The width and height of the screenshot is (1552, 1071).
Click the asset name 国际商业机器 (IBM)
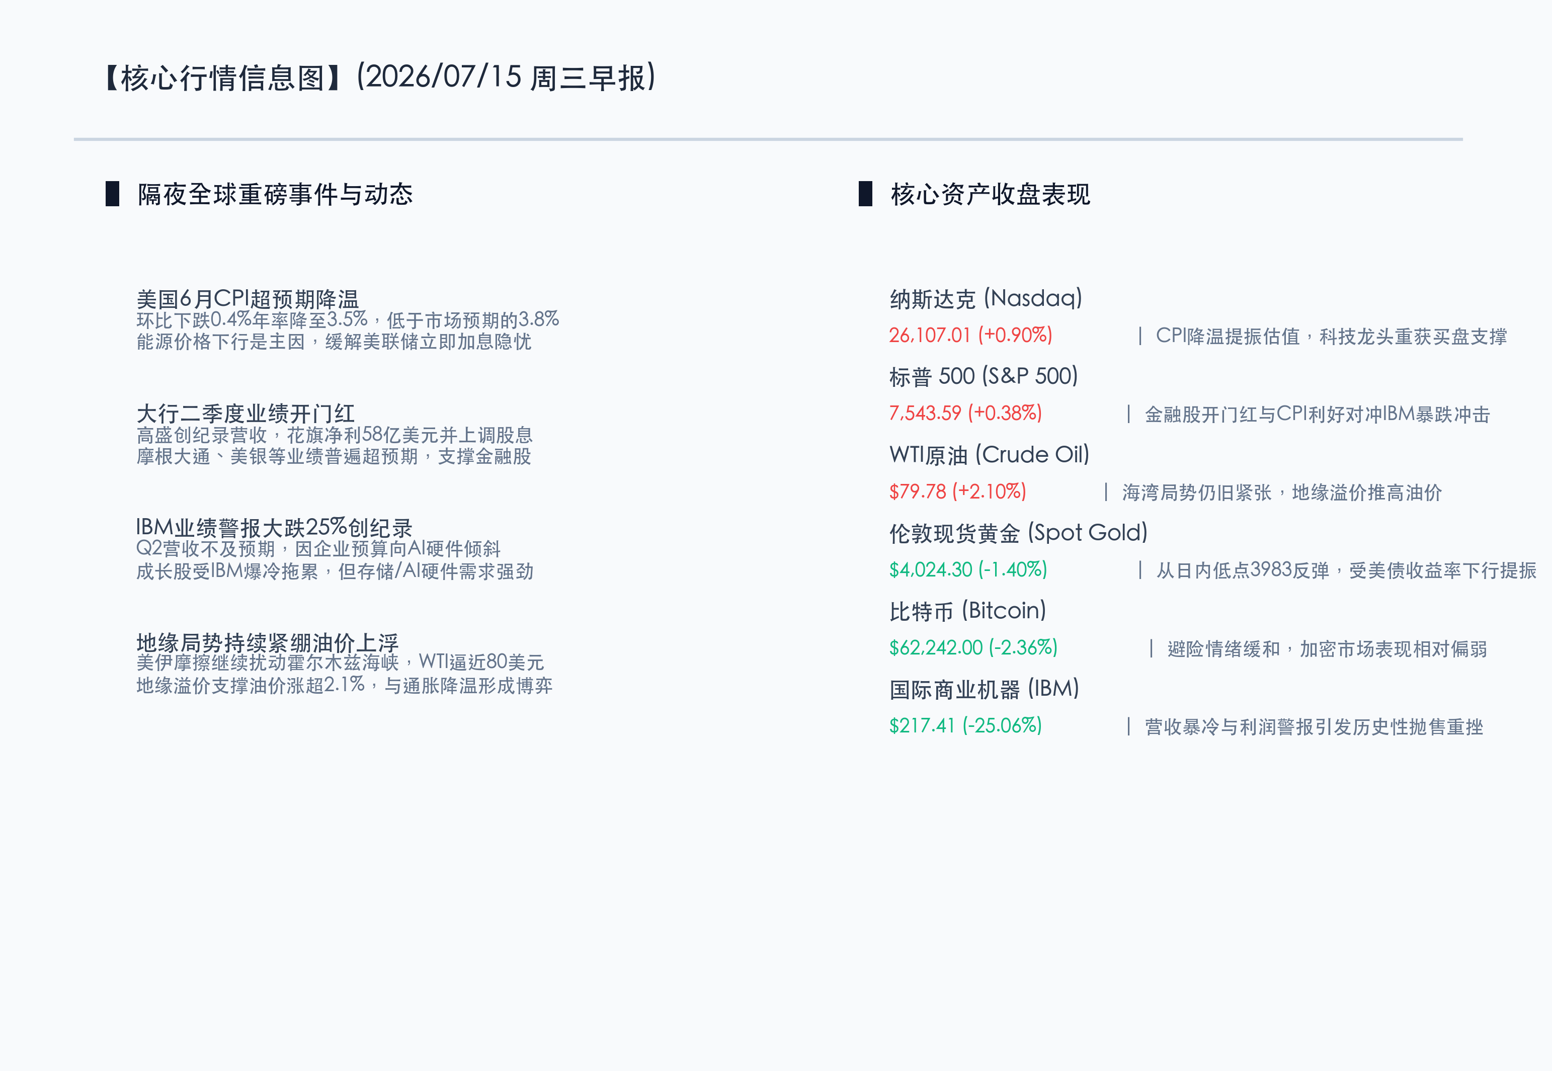[984, 689]
